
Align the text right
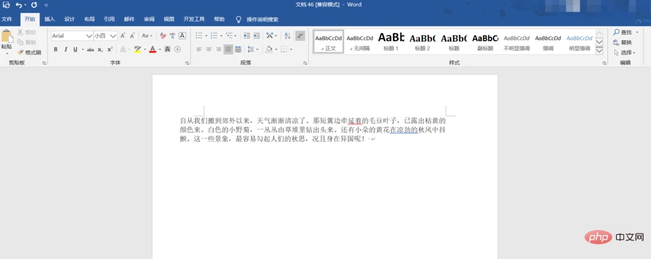pyautogui.click(x=218, y=50)
